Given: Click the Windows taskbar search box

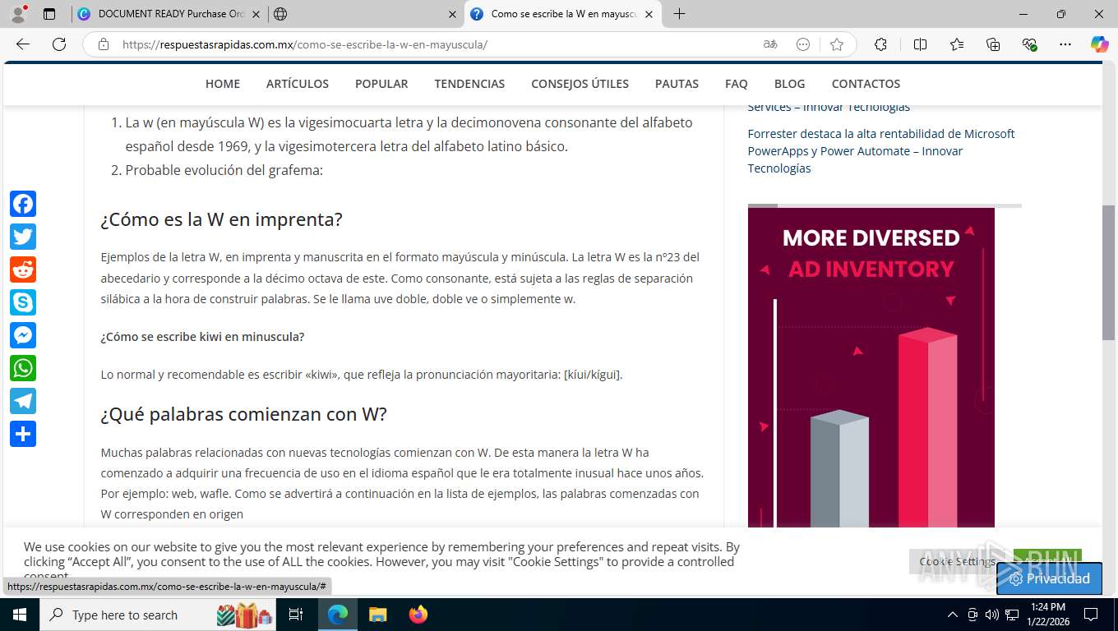Looking at the screenshot, I should pyautogui.click(x=158, y=615).
